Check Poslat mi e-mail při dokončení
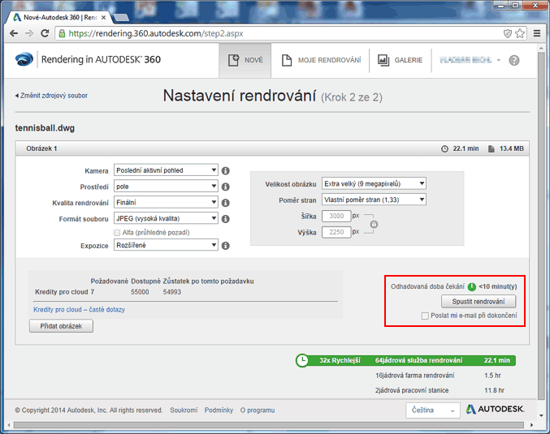 (425, 316)
